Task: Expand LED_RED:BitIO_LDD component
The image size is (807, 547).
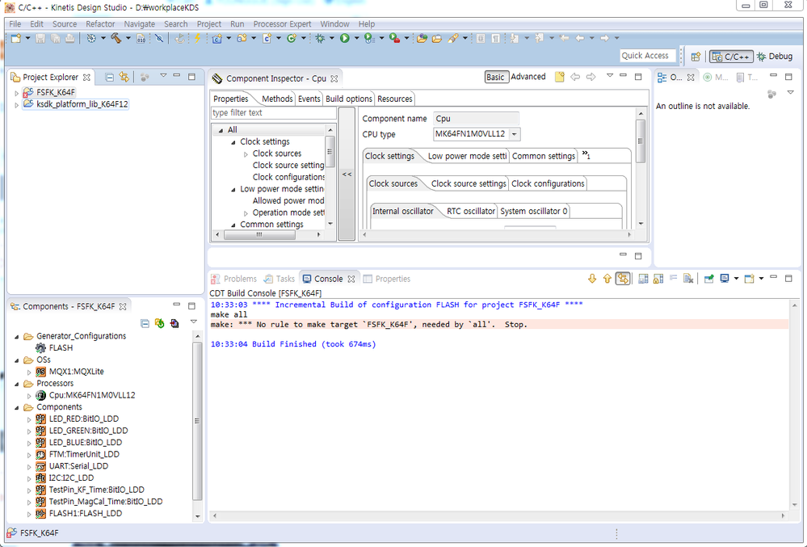Action: [x=29, y=419]
